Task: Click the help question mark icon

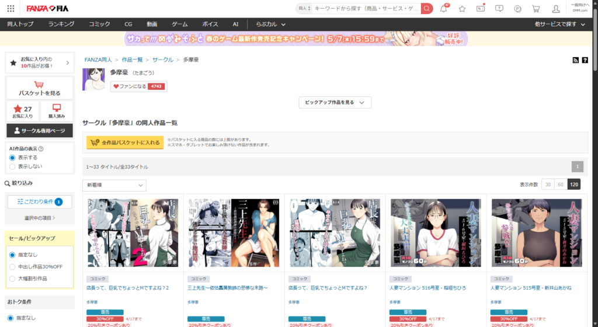Action: pos(585,60)
